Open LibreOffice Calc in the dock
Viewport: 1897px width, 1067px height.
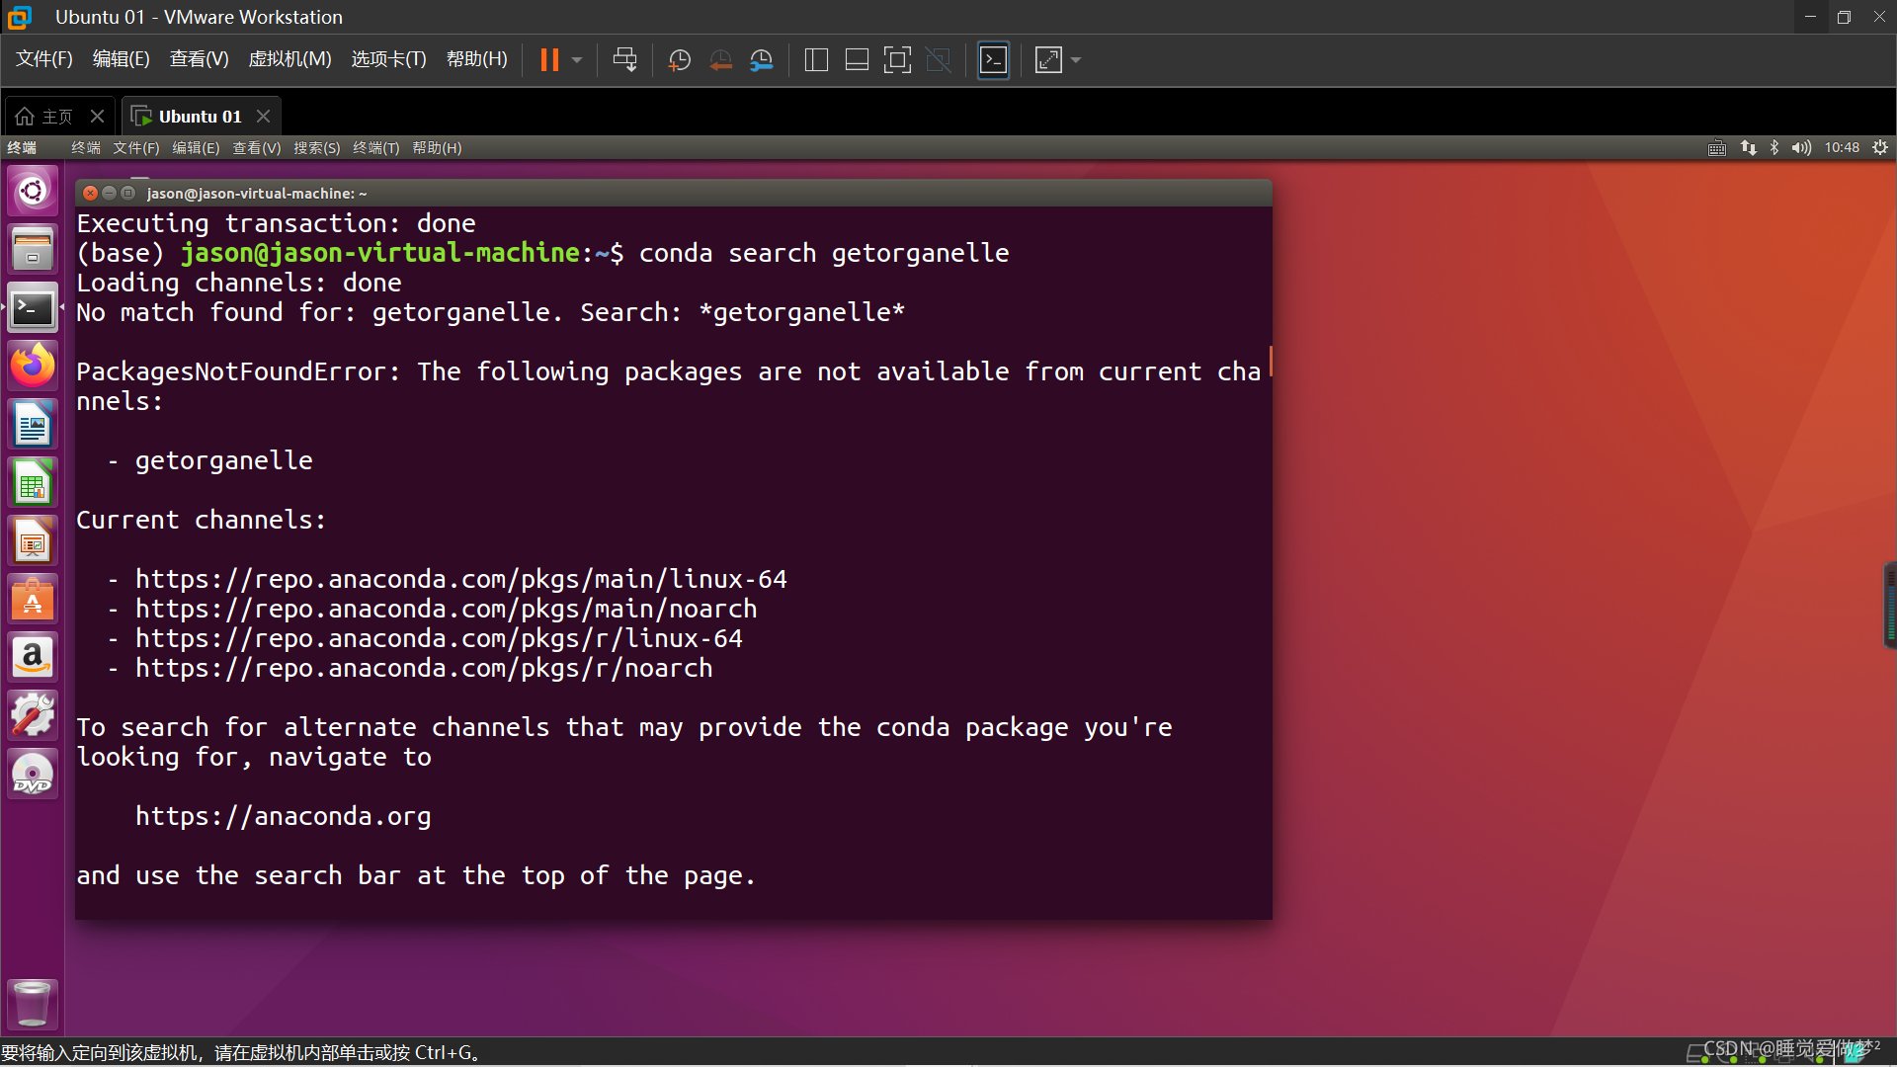33,484
